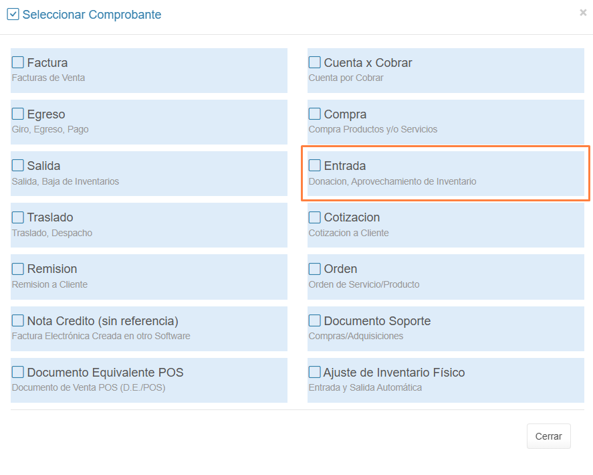The image size is (593, 475).
Task: Click the Nota Credito square icon
Action: pos(18,320)
